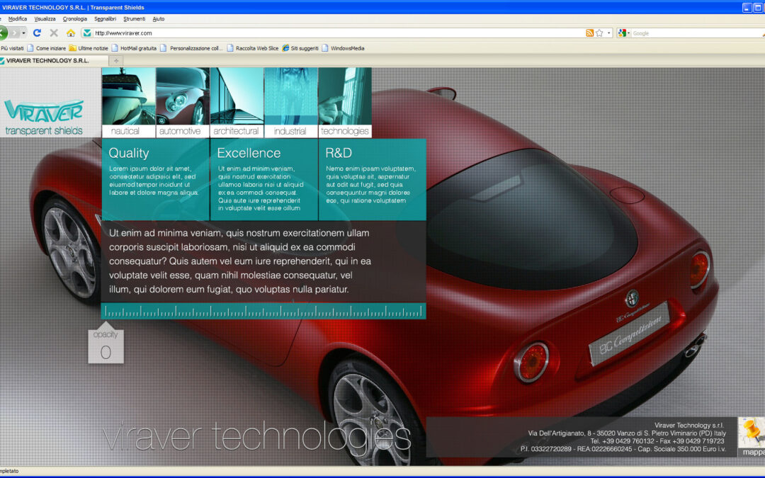Open the WindowsMedia bookmark

point(343,48)
